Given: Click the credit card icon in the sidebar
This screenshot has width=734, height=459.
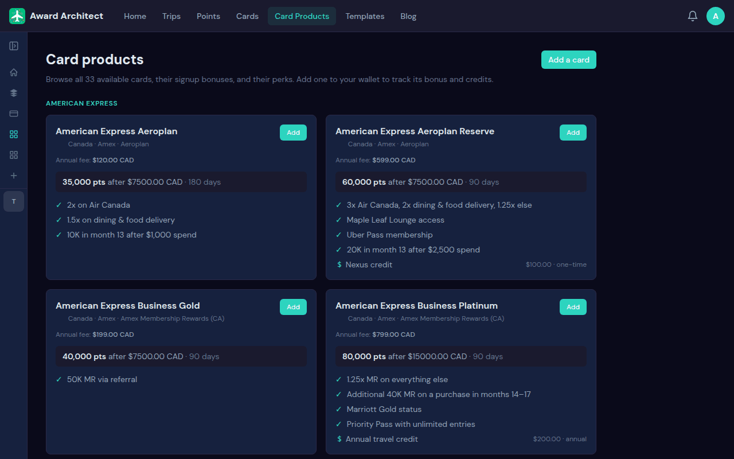Looking at the screenshot, I should 14,114.
